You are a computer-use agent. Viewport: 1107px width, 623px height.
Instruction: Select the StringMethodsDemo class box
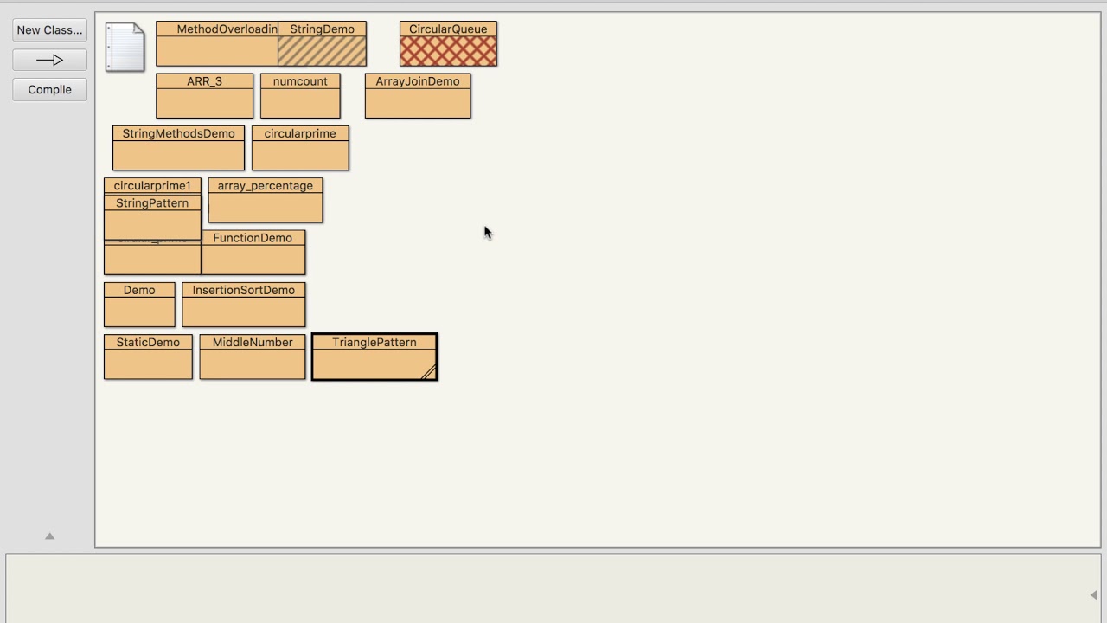click(178, 148)
